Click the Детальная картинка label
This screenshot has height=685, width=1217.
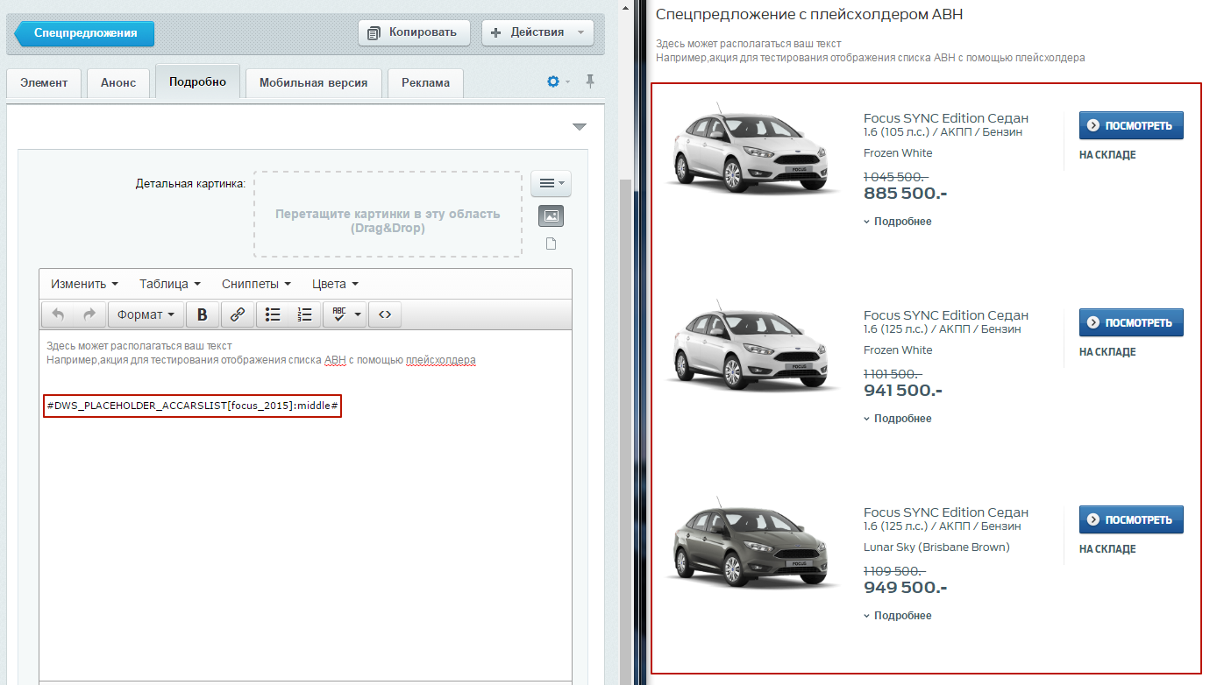(190, 184)
